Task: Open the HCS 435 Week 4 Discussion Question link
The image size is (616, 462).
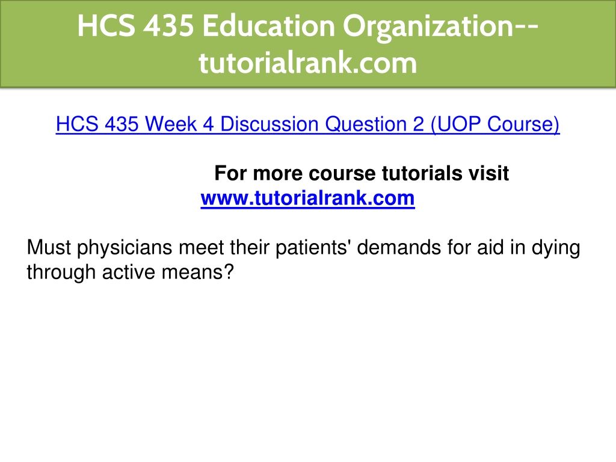Action: pyautogui.click(x=307, y=125)
